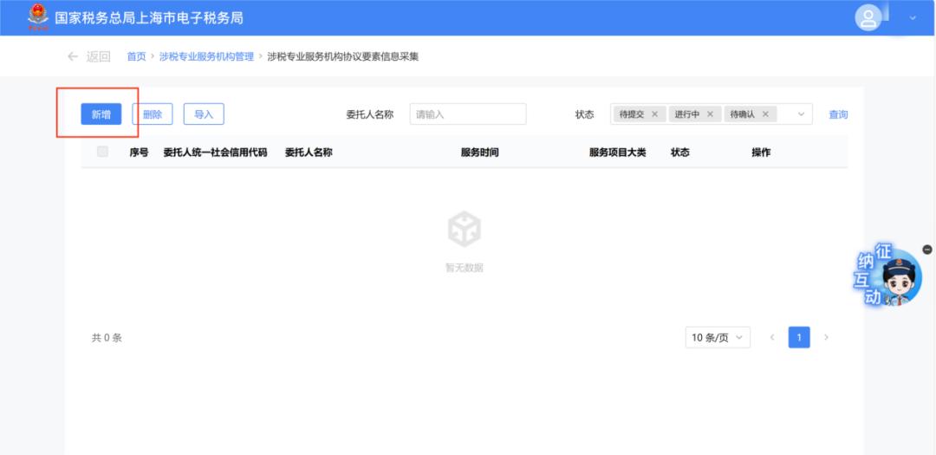This screenshot has width=936, height=455.
Task: Go to previous page arrow
Action: point(771,337)
